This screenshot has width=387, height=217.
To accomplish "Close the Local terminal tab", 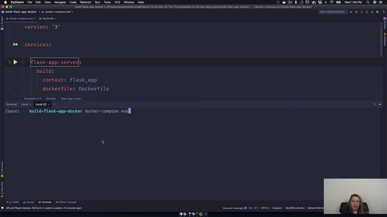I will coord(30,104).
